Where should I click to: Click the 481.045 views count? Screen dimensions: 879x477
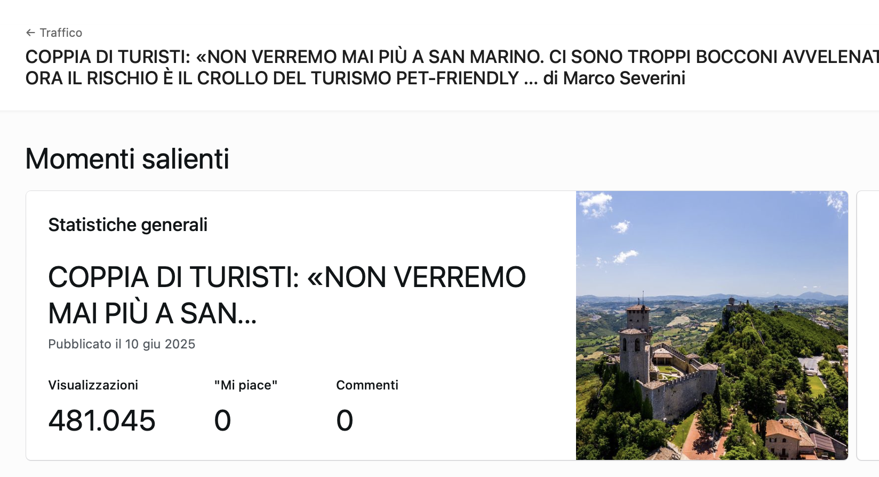click(102, 420)
